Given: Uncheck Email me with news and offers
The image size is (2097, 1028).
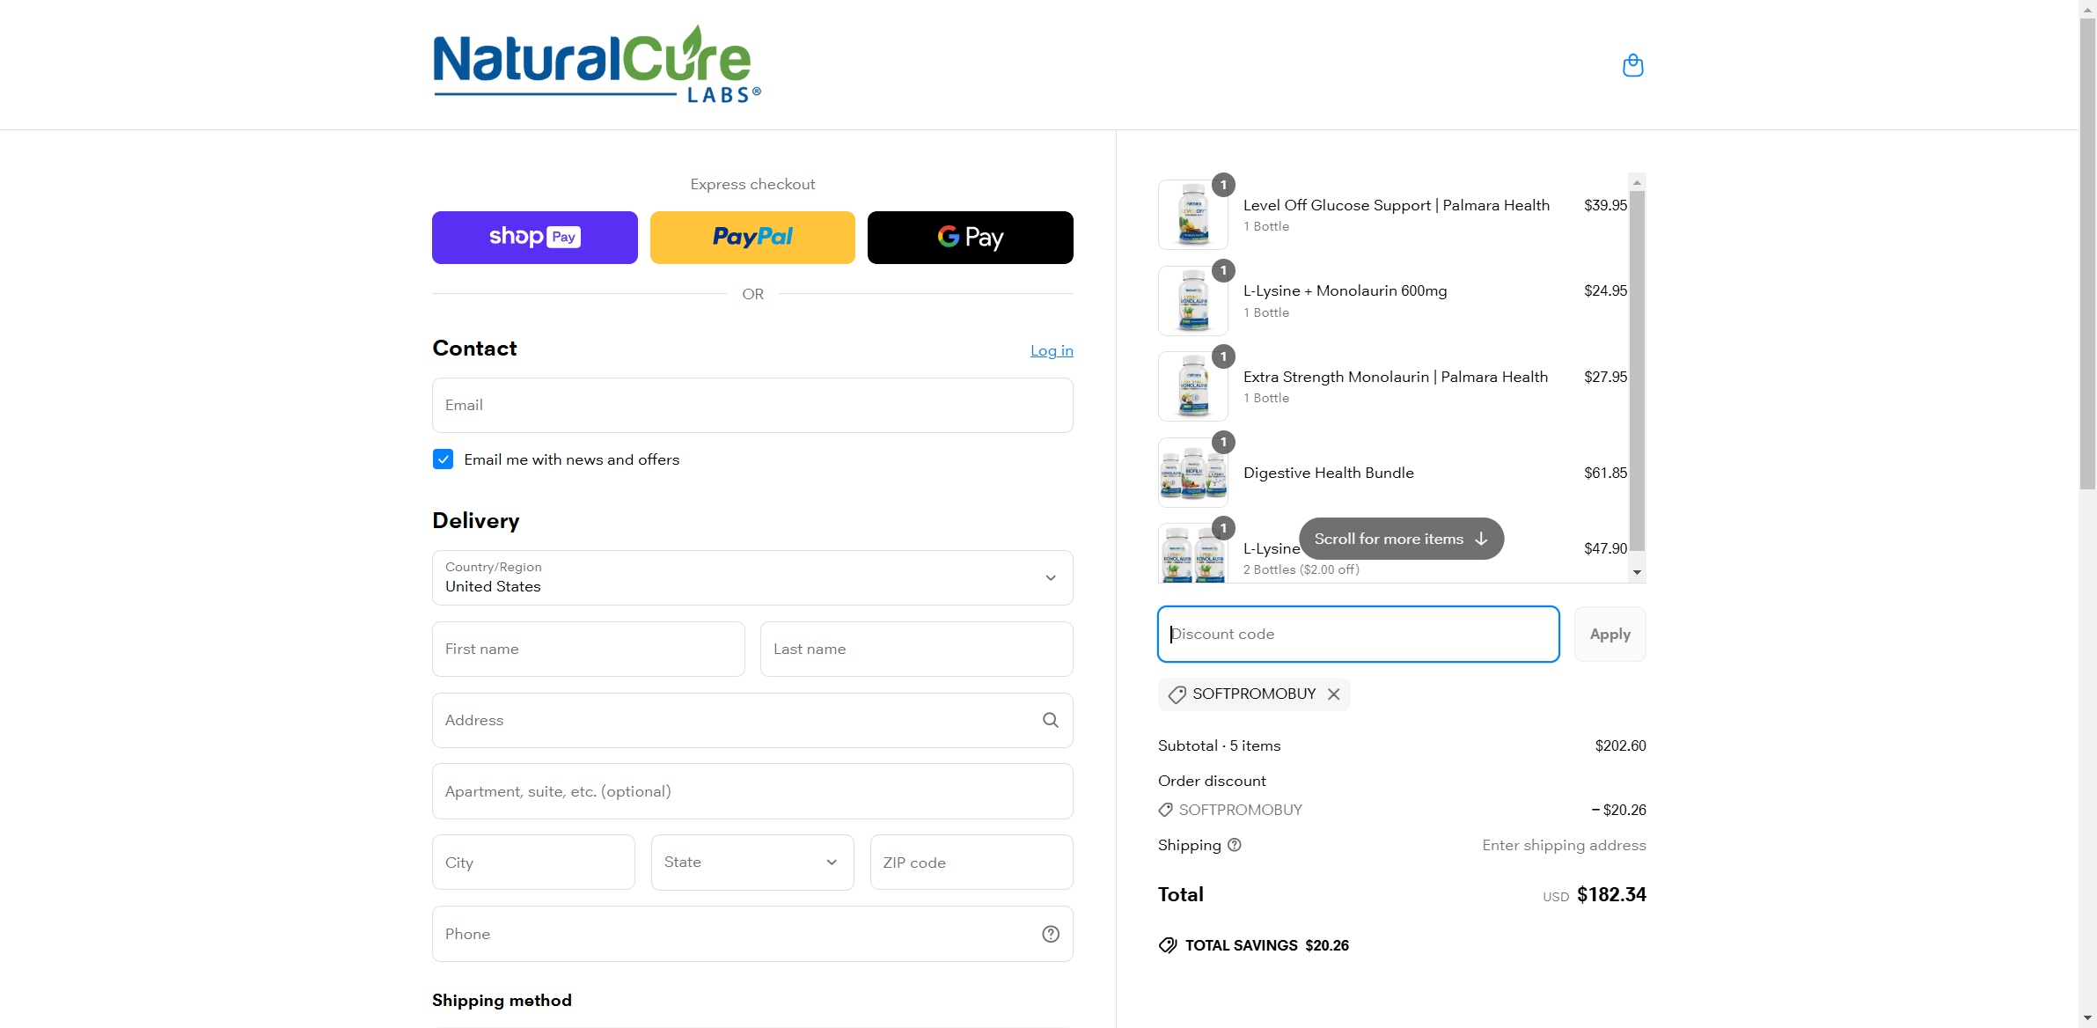Looking at the screenshot, I should 444,459.
